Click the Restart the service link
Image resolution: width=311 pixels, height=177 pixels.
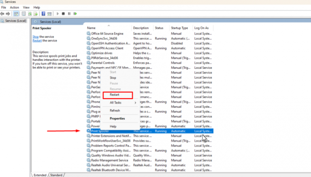(x=37, y=41)
